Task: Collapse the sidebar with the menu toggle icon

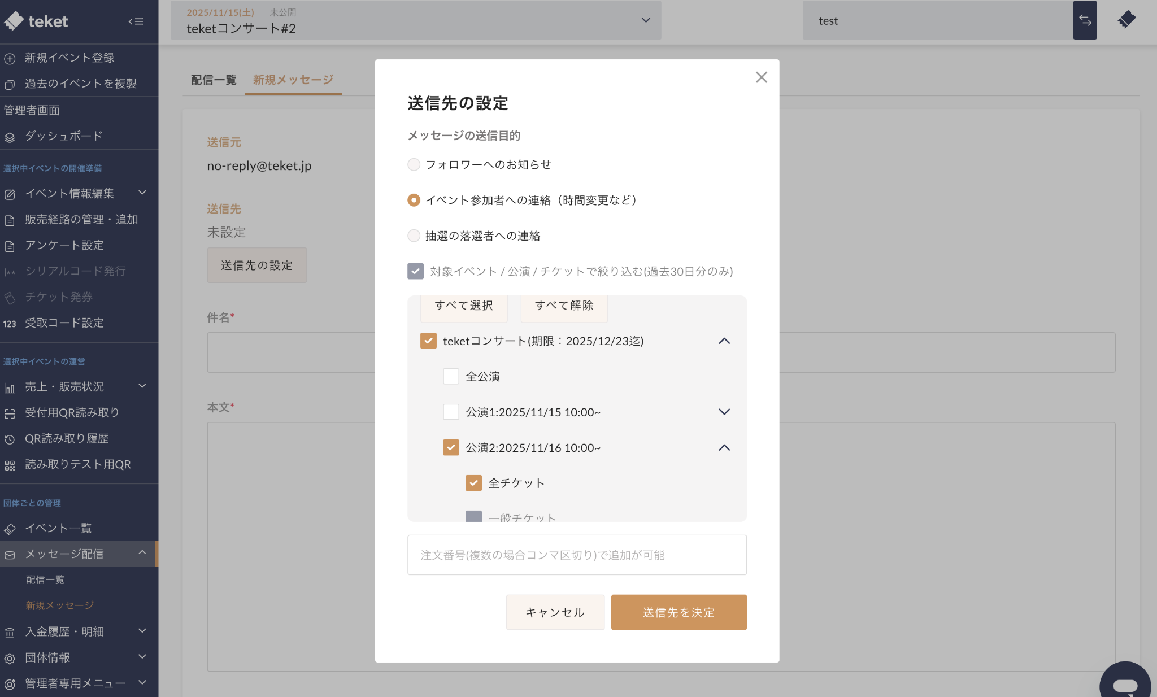Action: coord(136,21)
